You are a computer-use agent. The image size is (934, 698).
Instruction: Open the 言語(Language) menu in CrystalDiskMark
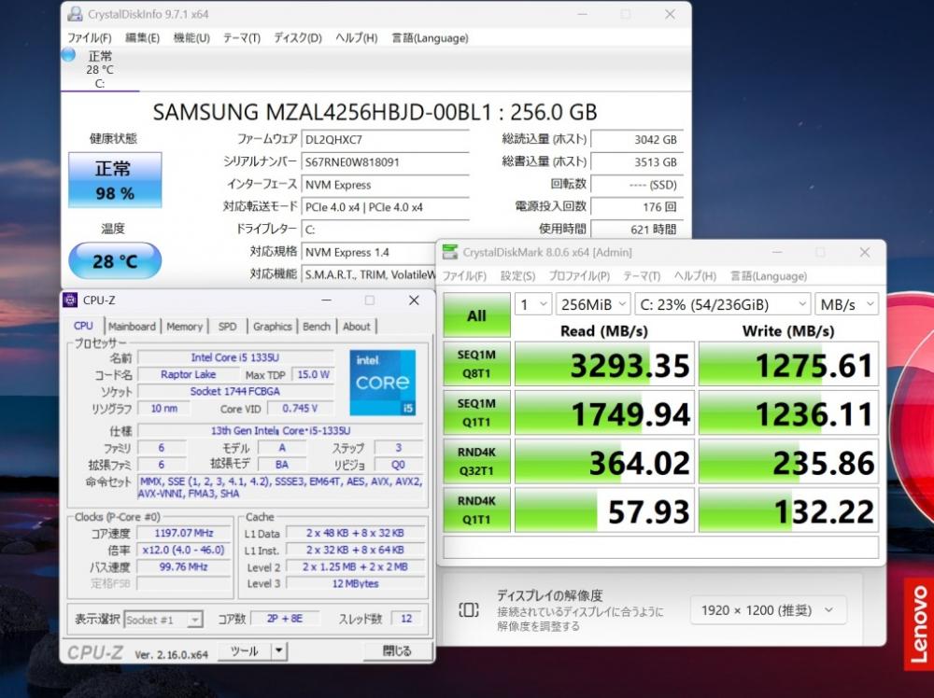point(769,276)
